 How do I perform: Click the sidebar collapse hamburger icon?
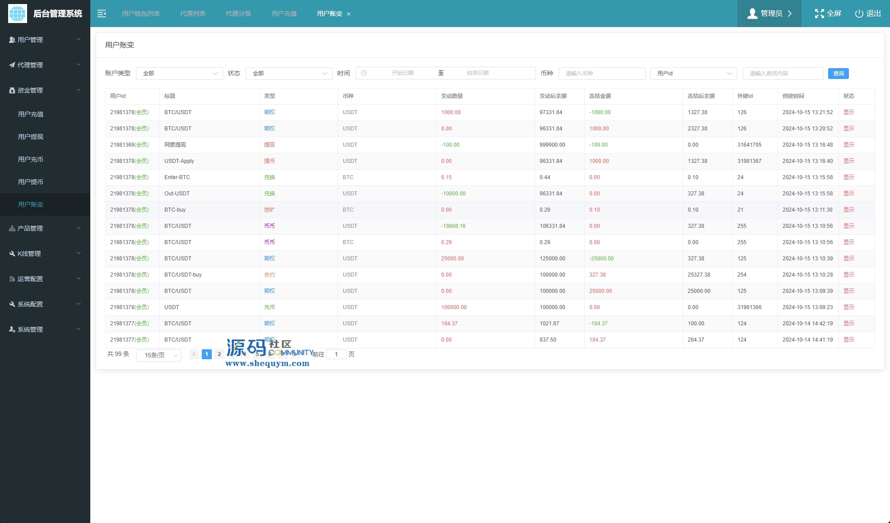(x=102, y=14)
